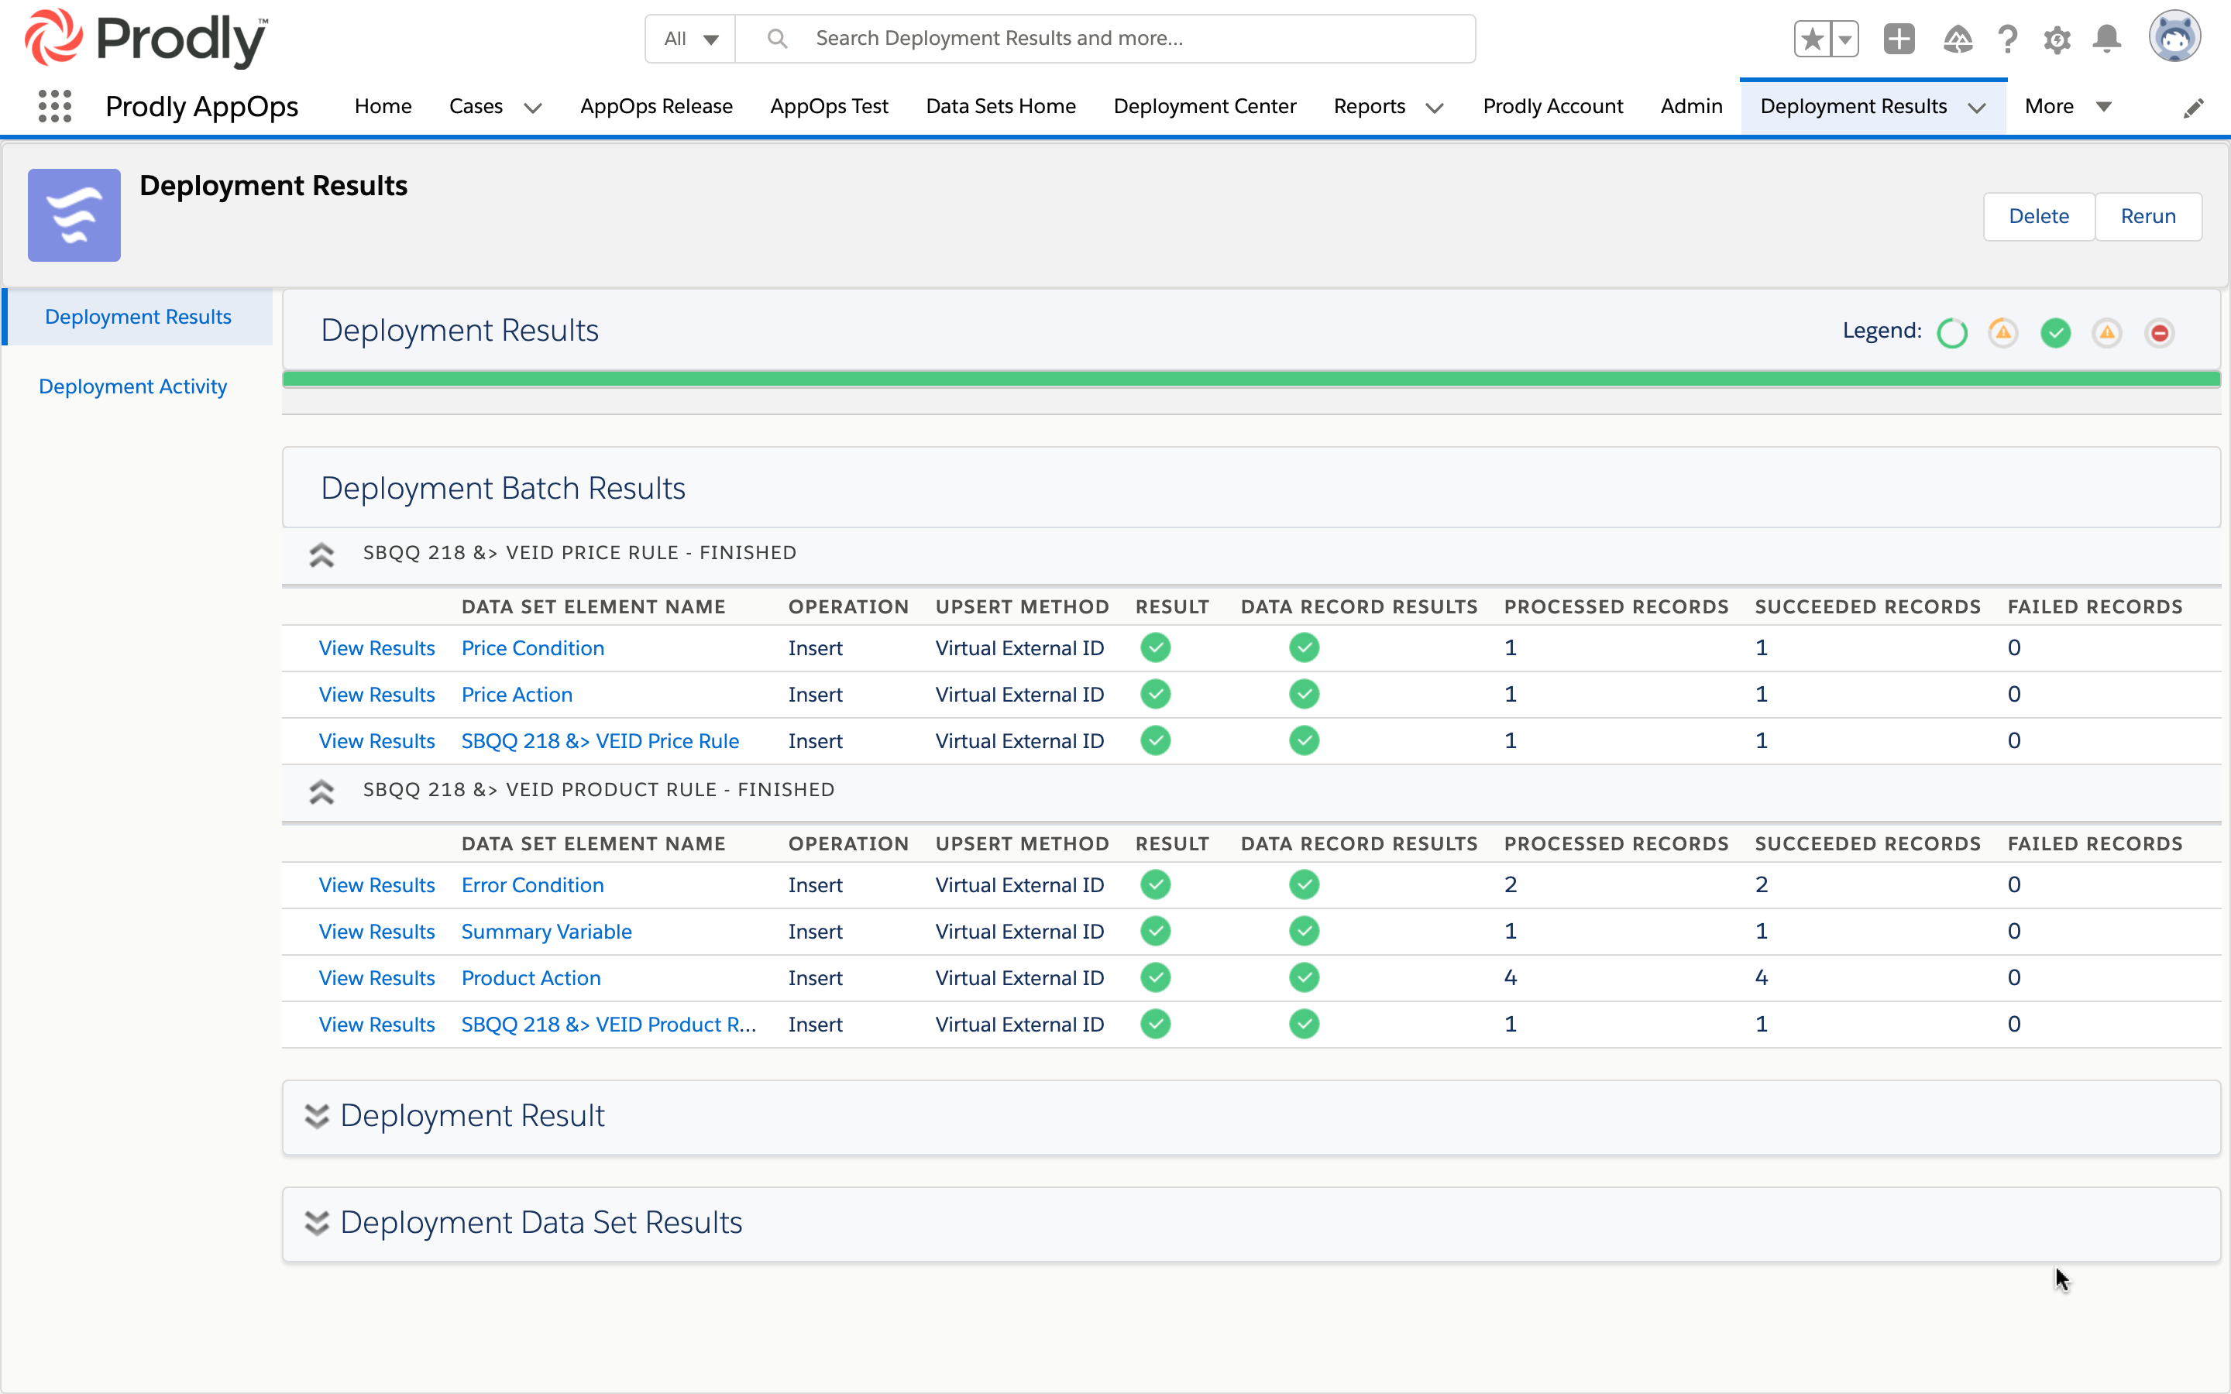
Task: Open the Trailhead guidance icon
Action: coord(1959,39)
